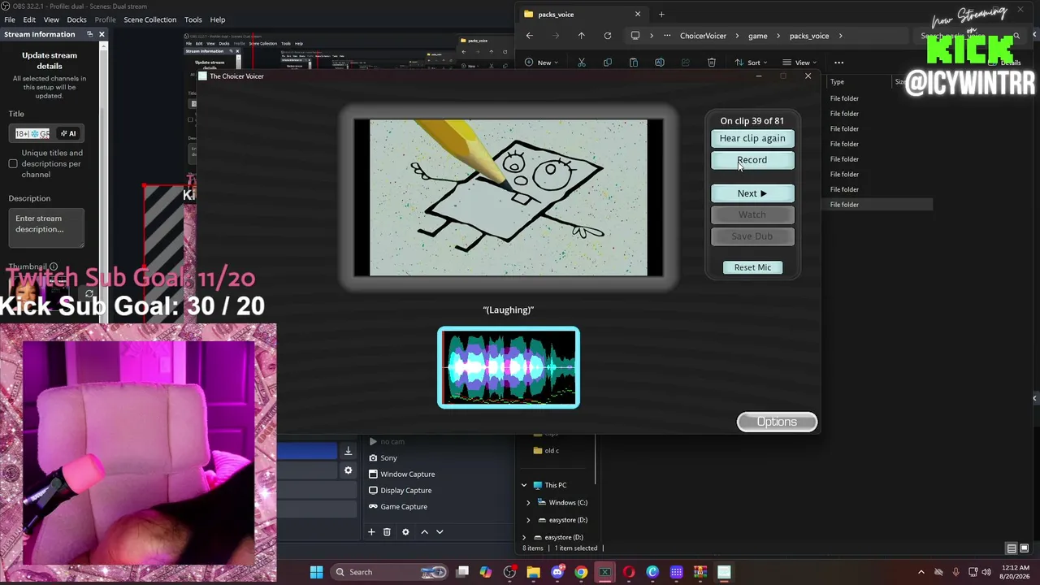Open the OBS View menu
This screenshot has height=585, width=1040.
click(51, 19)
